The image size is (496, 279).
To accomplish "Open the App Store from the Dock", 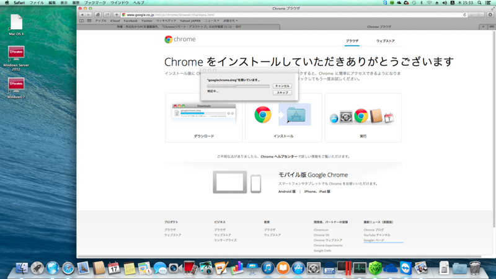I will click(x=298, y=268).
